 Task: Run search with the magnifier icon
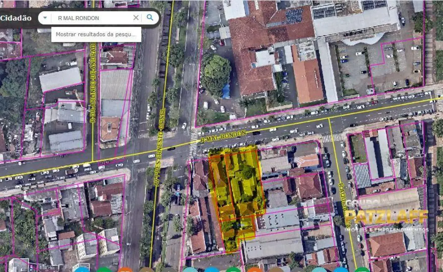pos(150,18)
